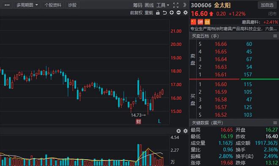Close the volume sub-chart panel
This screenshot has height=166, width=279.
(x=178, y=131)
